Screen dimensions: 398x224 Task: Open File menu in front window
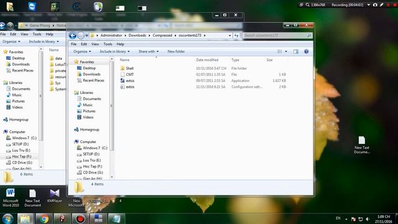coord(73,44)
